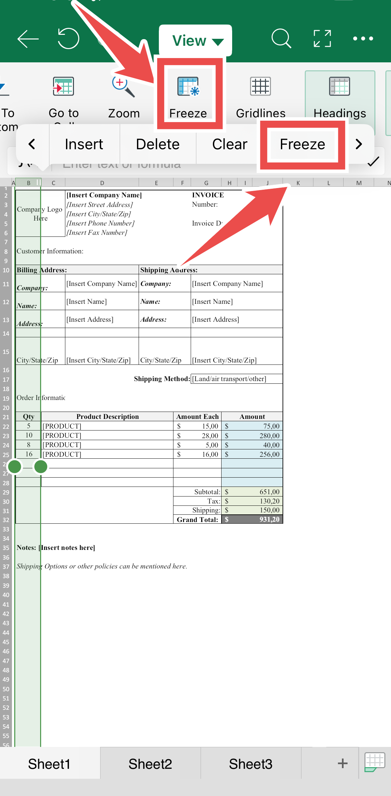Choose Freeze from the context menu
The width and height of the screenshot is (391, 796).
tap(302, 144)
